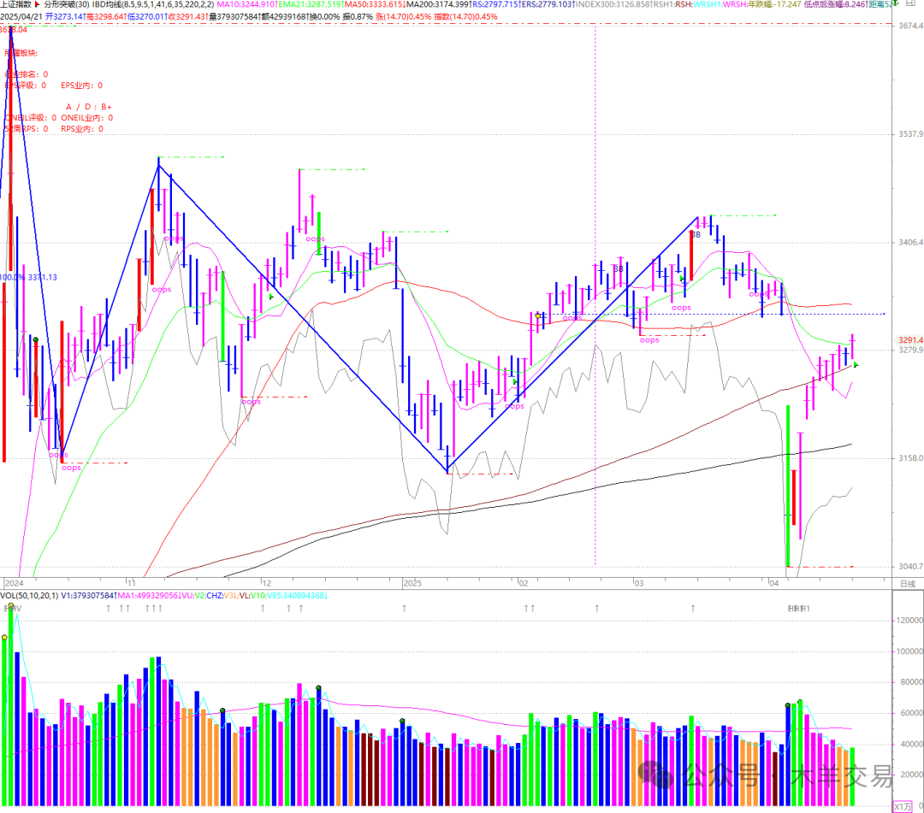Click the 3406.4 price axis label

(x=910, y=243)
